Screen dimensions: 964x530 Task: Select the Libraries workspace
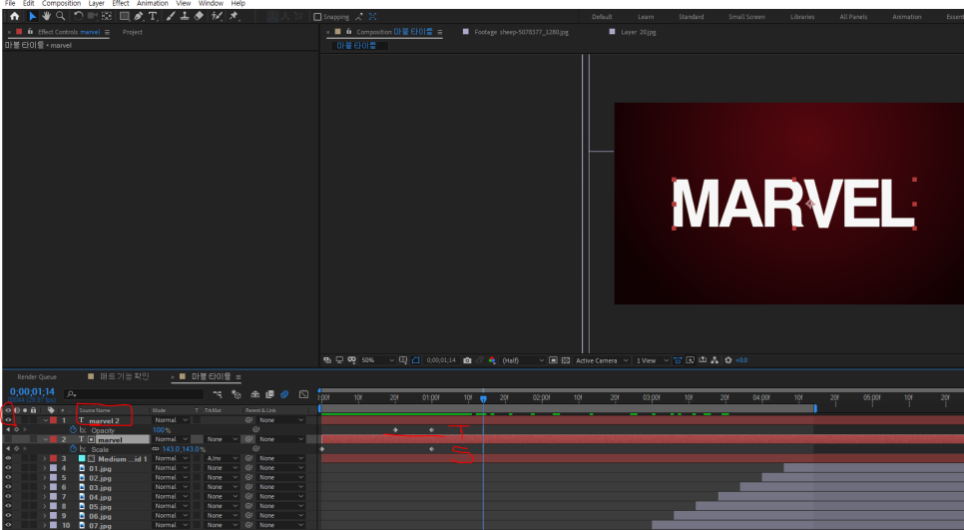click(x=802, y=17)
